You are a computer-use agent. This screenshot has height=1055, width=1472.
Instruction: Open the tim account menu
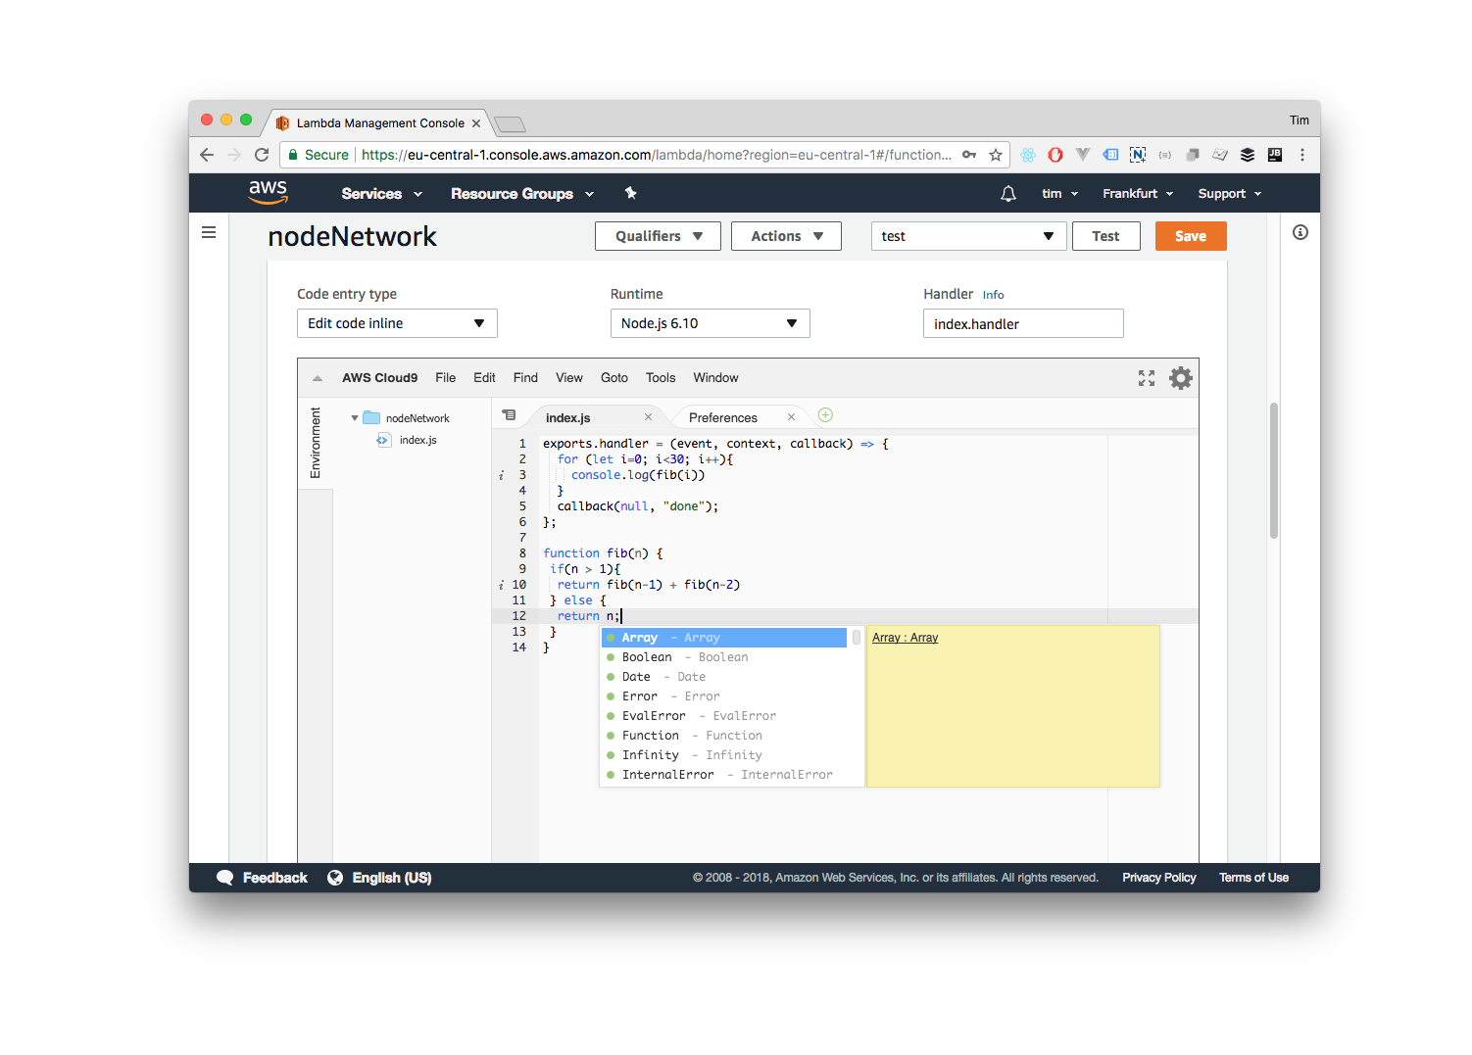[1059, 194]
